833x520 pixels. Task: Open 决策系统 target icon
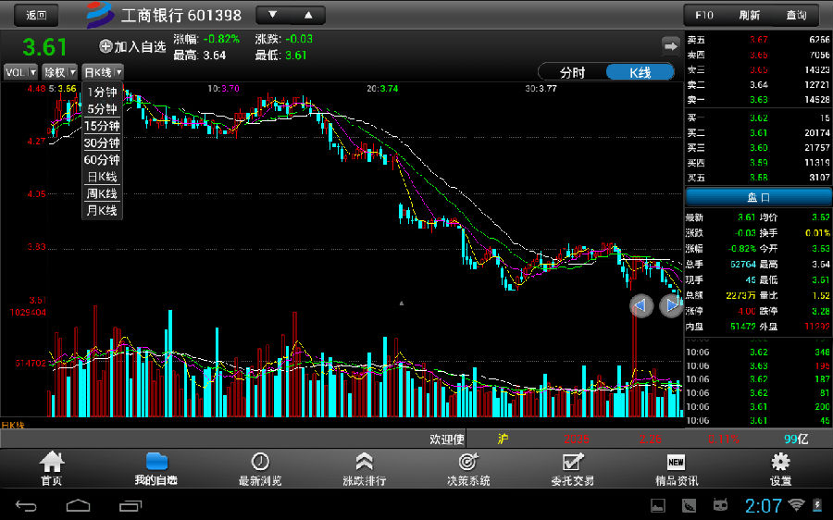point(468,462)
